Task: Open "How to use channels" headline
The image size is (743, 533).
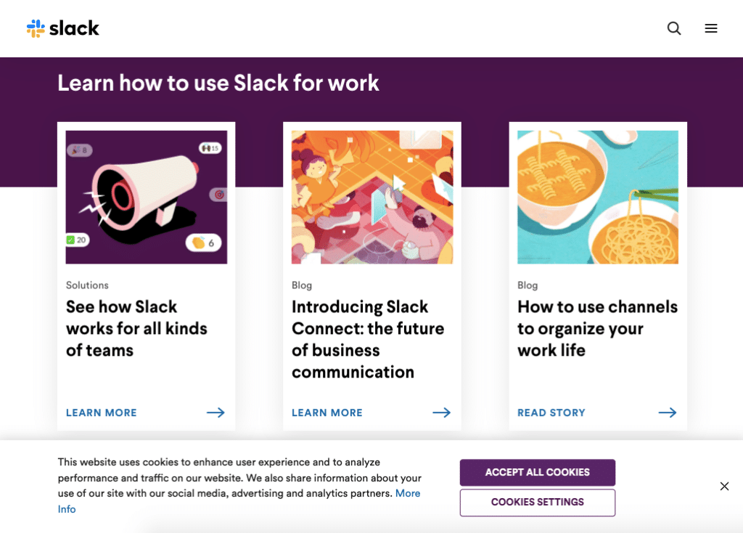Action: click(x=597, y=328)
